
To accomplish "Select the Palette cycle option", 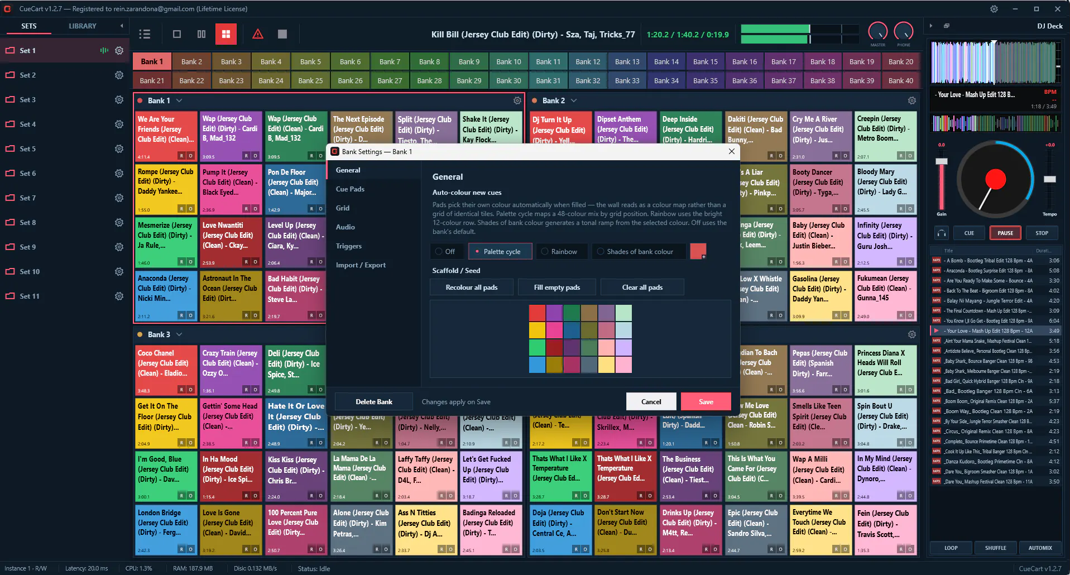I will 500,251.
